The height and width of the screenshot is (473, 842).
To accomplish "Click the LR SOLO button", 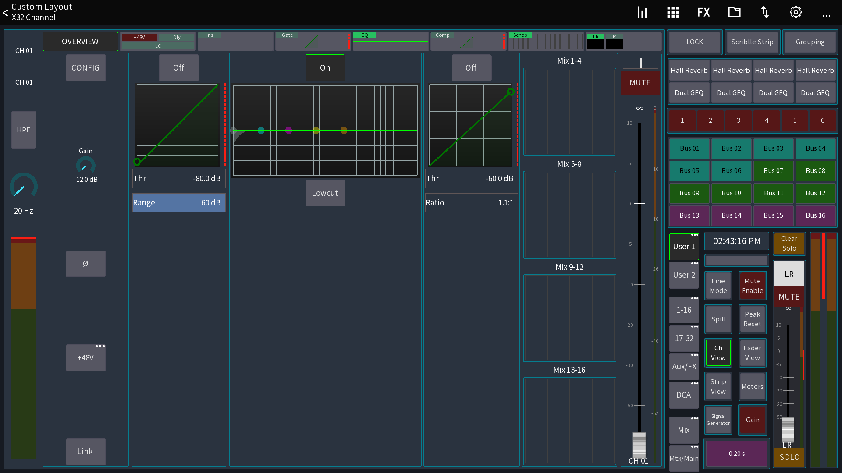I will [789, 457].
